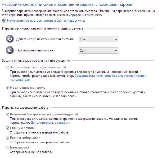Image resolution: width=162 pixels, height=158 pixels.
Task: Open link to change unavailable settings
Action: [46, 20]
